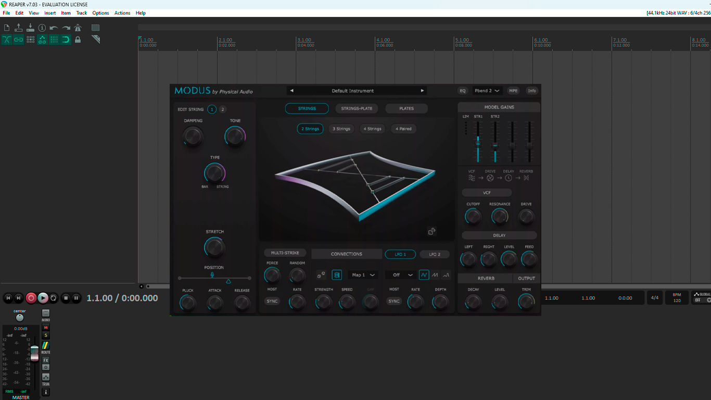711x400 pixels.
Task: Click the STR1 model gain fader
Action: [x=478, y=144]
